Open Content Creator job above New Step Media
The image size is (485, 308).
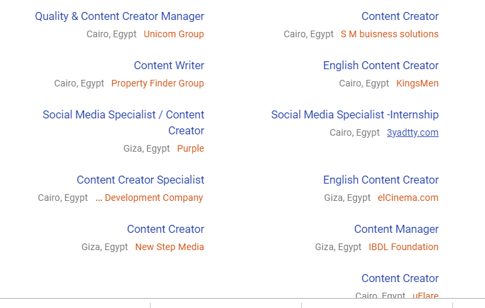click(165, 230)
